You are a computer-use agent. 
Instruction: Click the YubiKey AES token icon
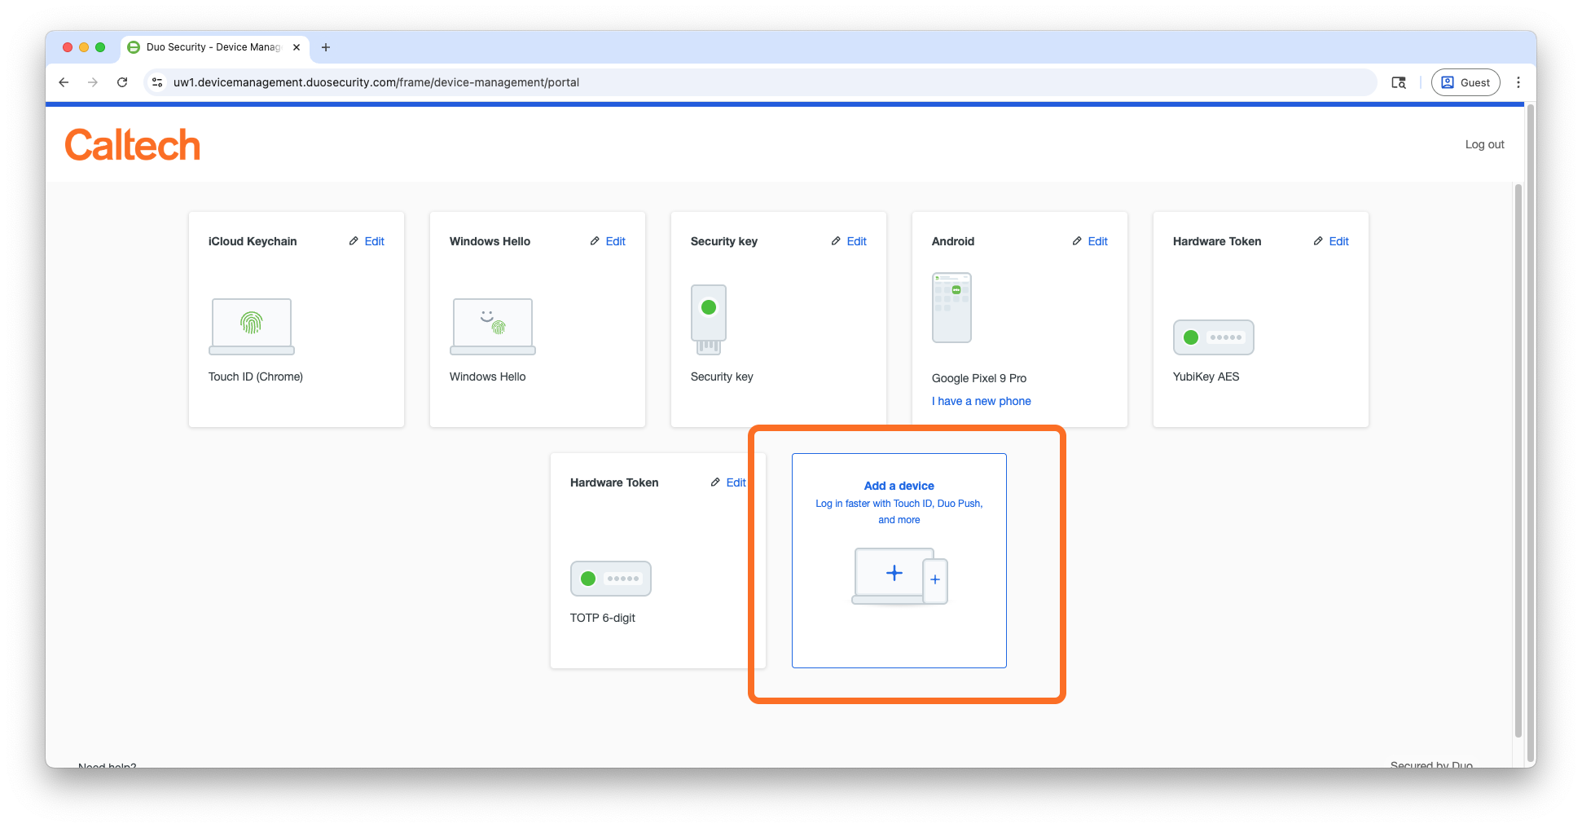(1213, 337)
